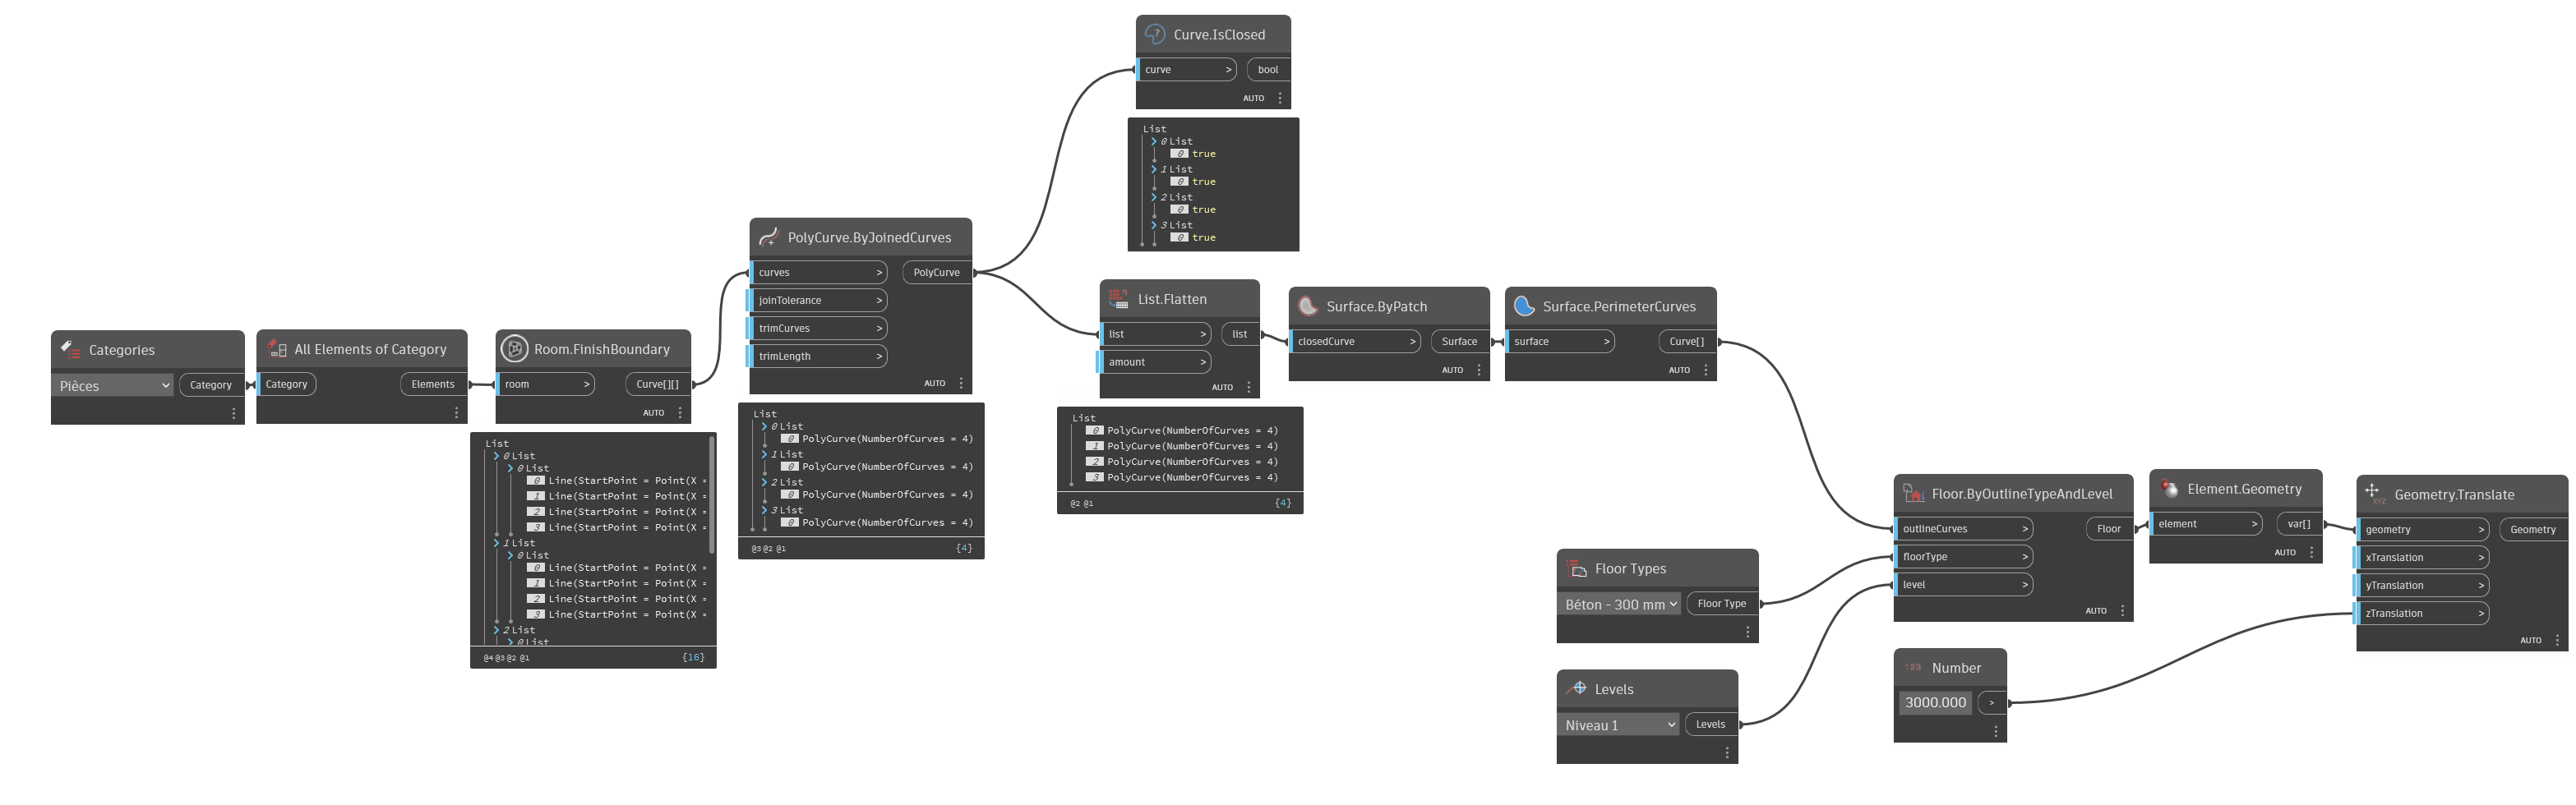Click the Categories node icon

point(70,350)
